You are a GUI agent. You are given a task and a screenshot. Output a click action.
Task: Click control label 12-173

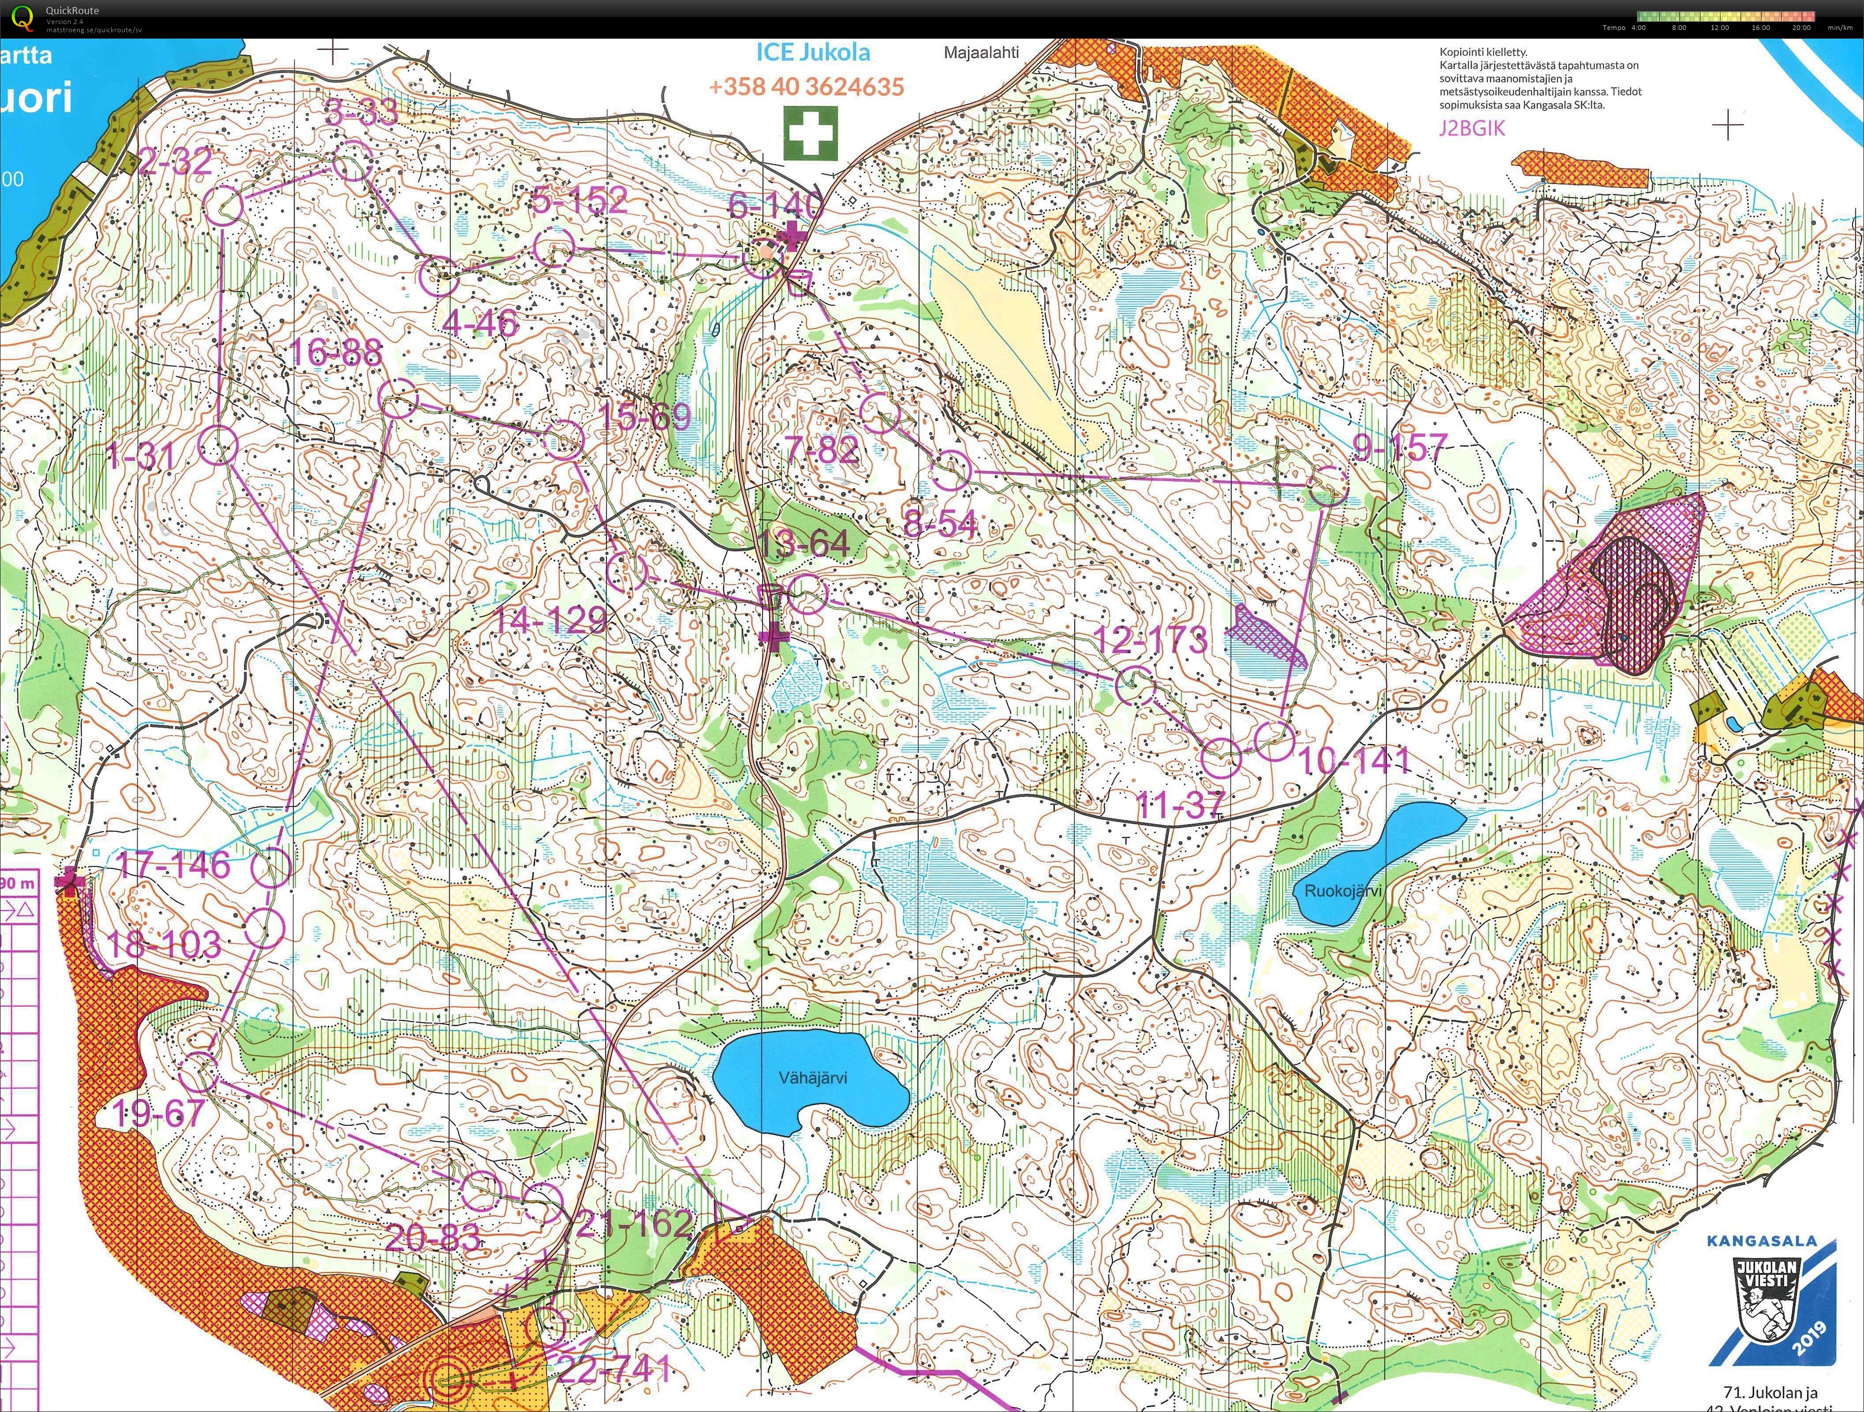pos(1150,640)
